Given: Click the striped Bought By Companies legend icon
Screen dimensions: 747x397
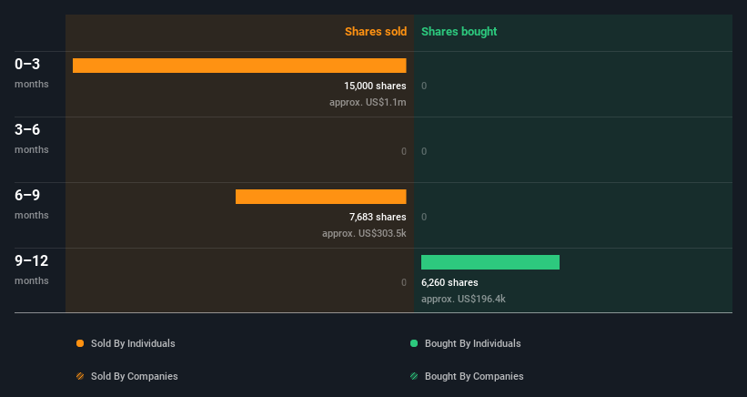Looking at the screenshot, I should click(414, 376).
